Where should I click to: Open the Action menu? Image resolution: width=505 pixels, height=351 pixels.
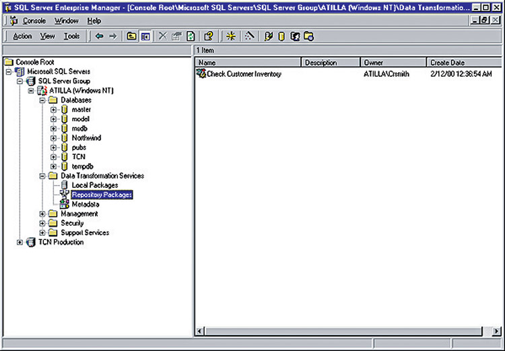[22, 36]
